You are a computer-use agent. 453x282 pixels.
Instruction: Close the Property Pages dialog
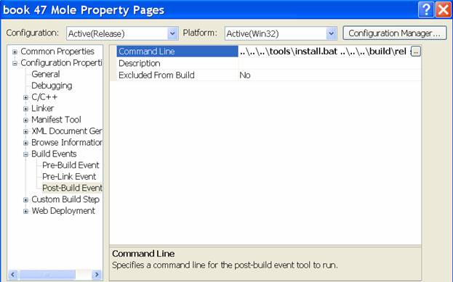[x=444, y=9]
